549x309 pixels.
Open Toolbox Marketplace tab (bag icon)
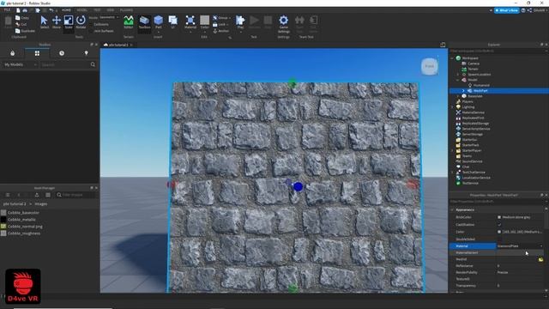point(13,53)
